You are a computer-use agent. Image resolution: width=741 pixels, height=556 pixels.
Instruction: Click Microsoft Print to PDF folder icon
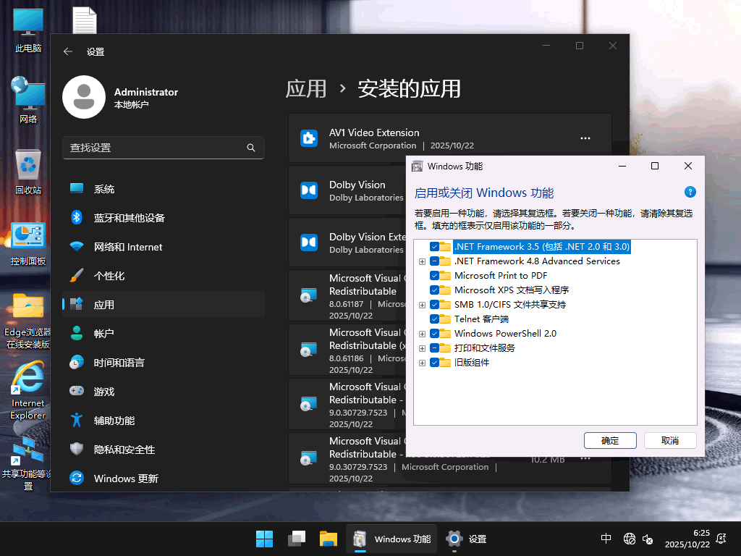click(x=445, y=276)
